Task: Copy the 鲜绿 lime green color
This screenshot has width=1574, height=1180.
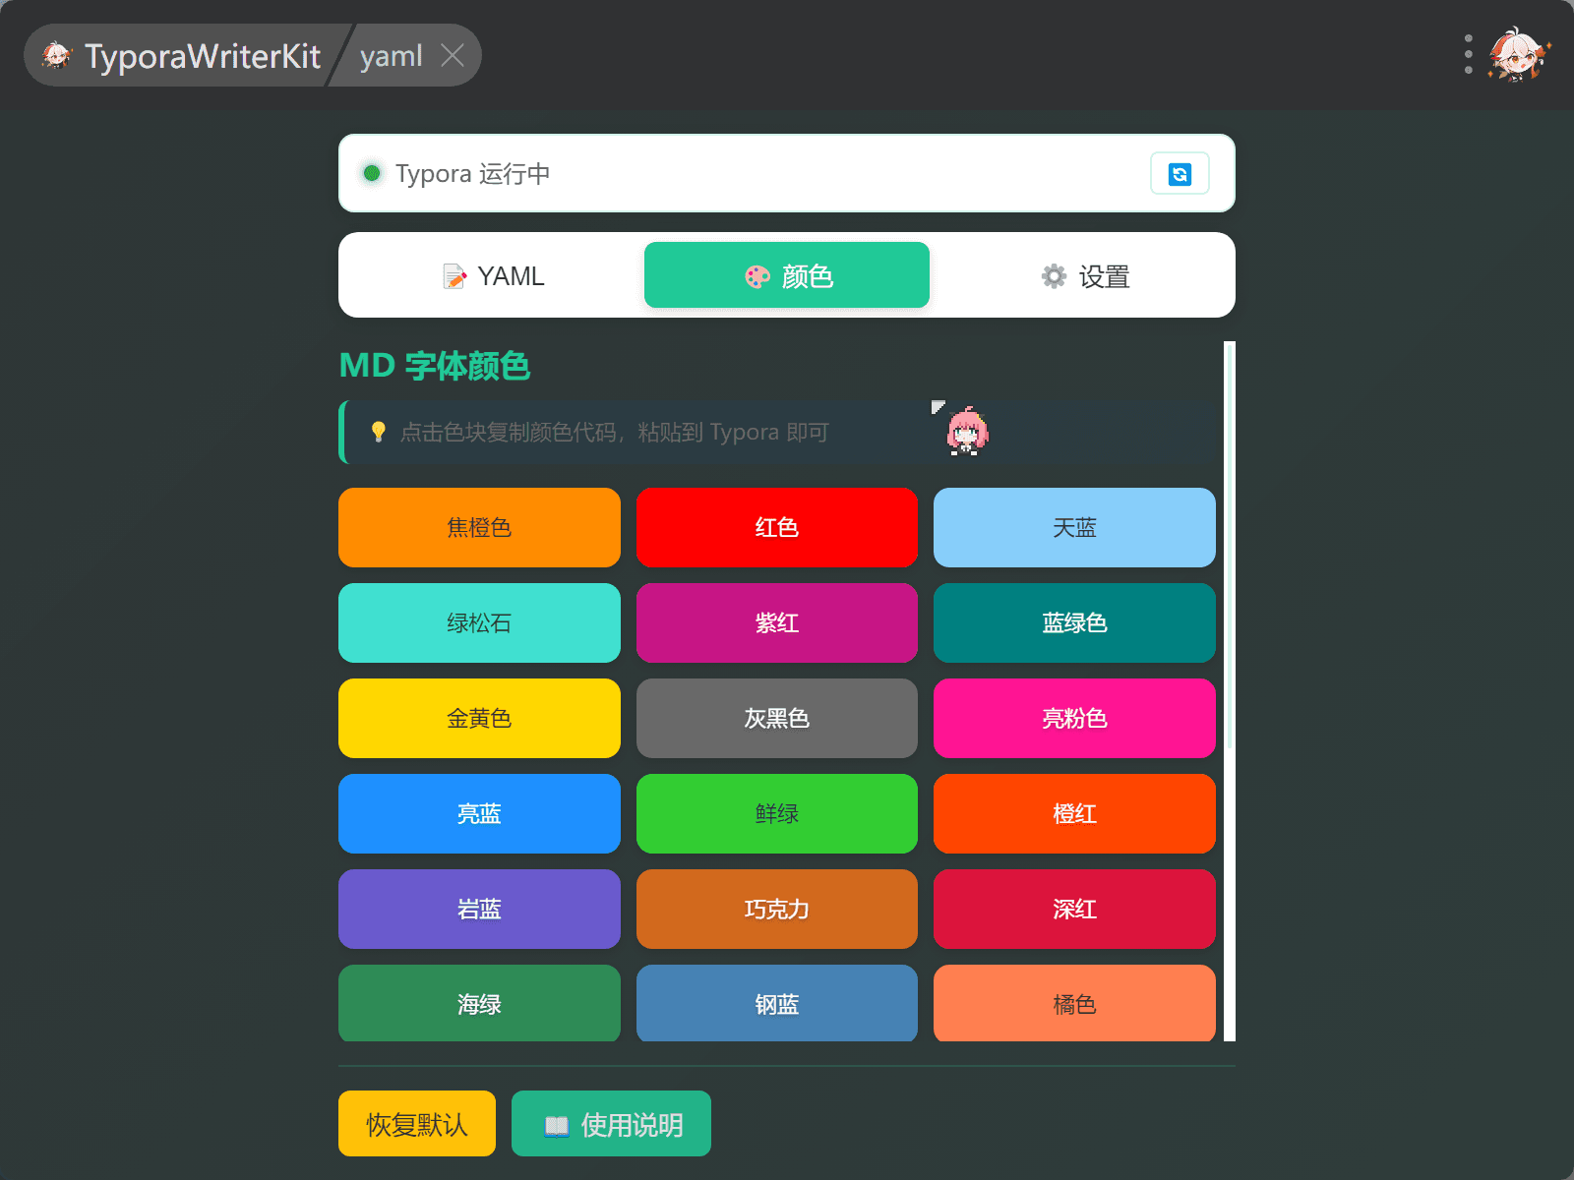Action: point(776,814)
